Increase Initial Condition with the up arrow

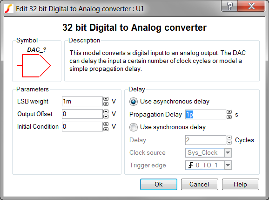106,124
